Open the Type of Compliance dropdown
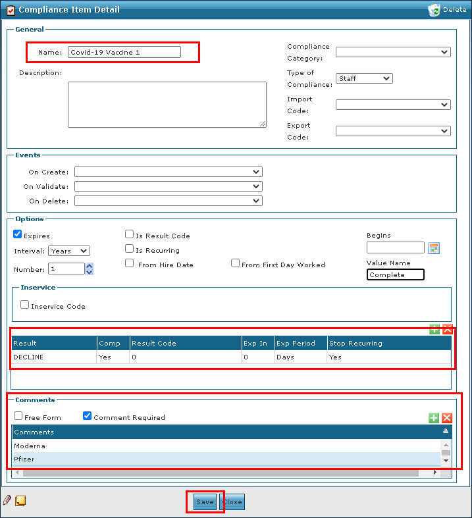Screen dimensions: 472x518 point(364,78)
